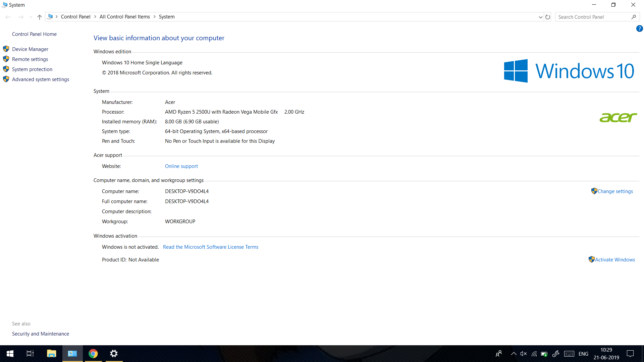The height and width of the screenshot is (362, 644).
Task: Click the Online support website link
Action: point(181,166)
